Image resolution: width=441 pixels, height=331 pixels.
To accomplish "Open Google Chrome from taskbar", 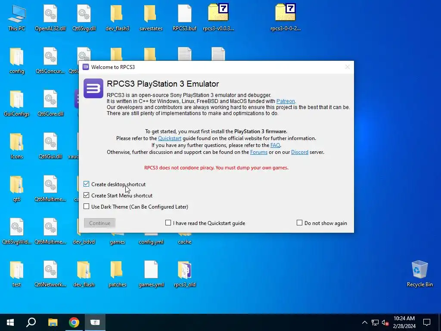I will pos(74,322).
